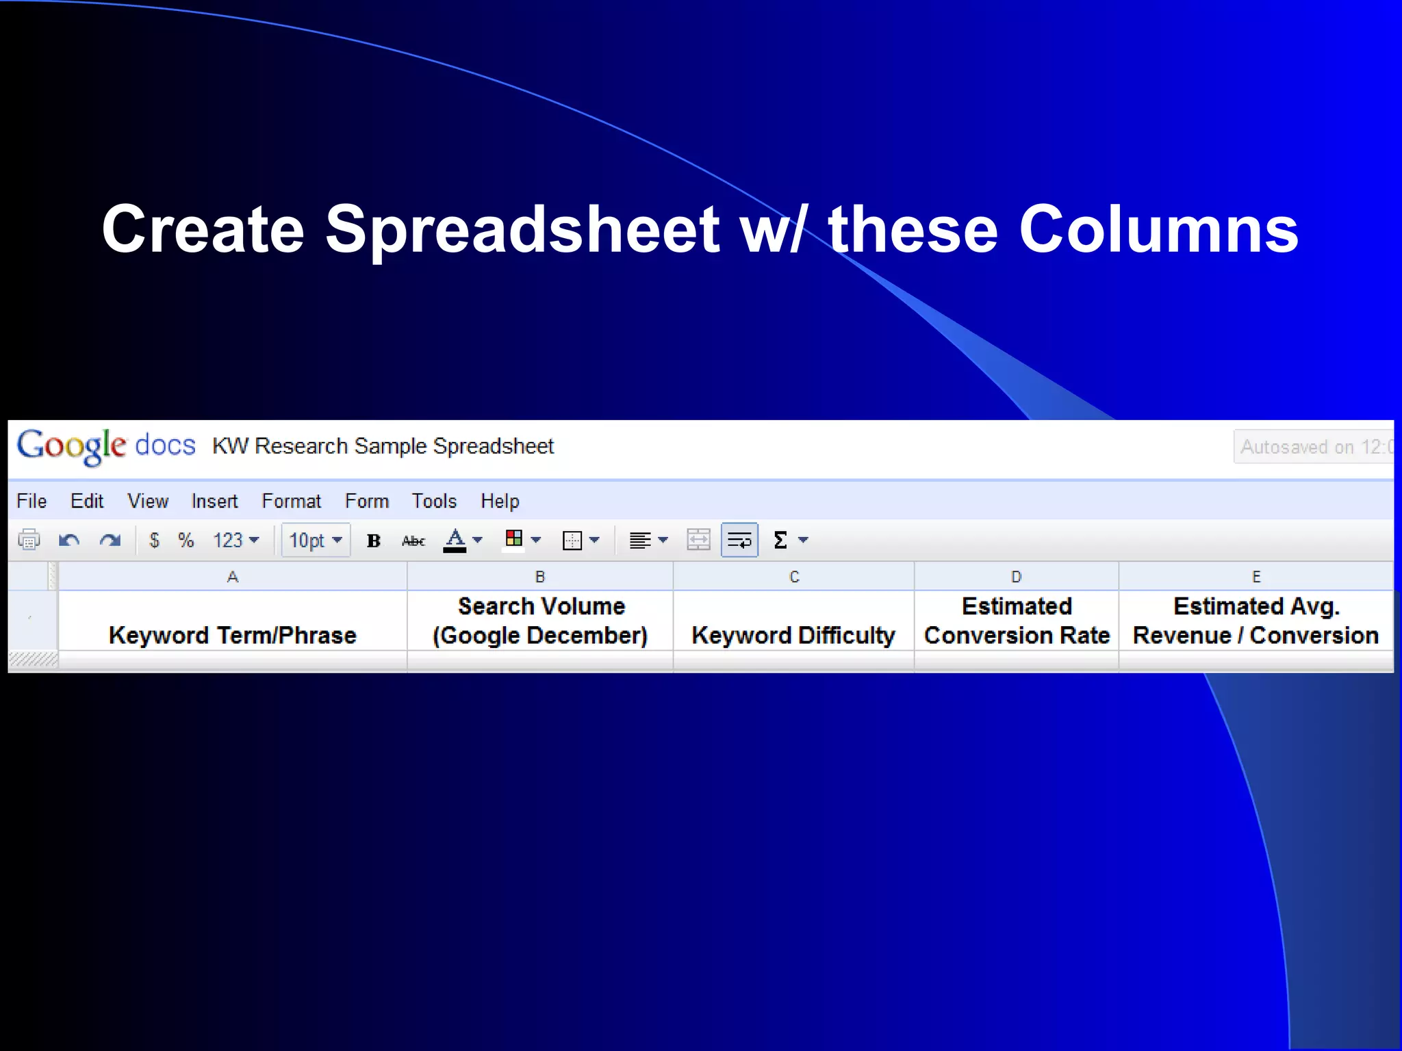Click the Keyword Difficulty cell

(x=794, y=621)
